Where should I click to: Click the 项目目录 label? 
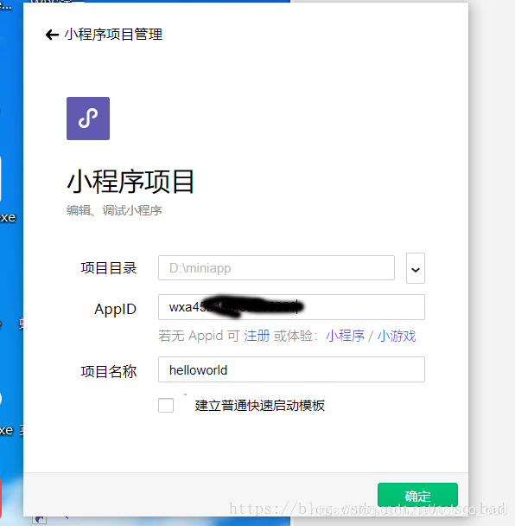[x=109, y=268]
